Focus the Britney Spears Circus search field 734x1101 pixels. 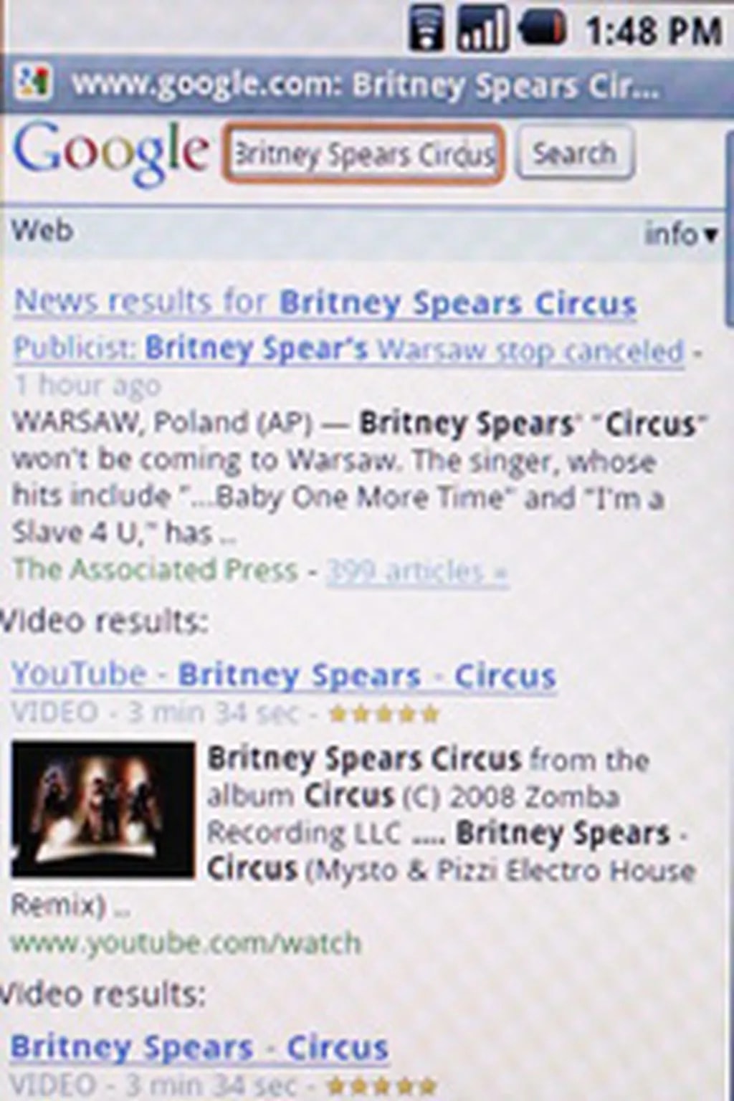(x=364, y=154)
